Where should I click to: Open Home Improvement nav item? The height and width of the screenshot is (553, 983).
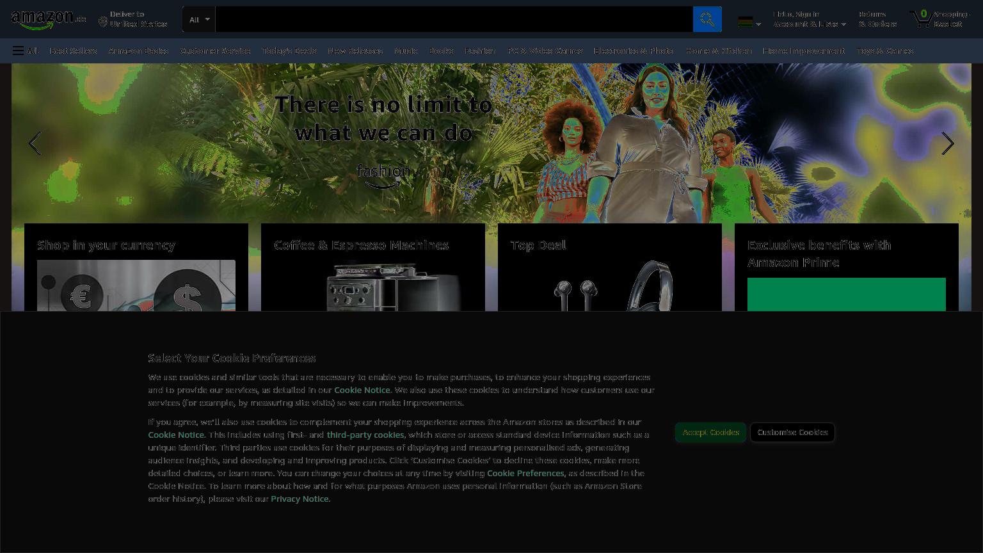pyautogui.click(x=804, y=51)
